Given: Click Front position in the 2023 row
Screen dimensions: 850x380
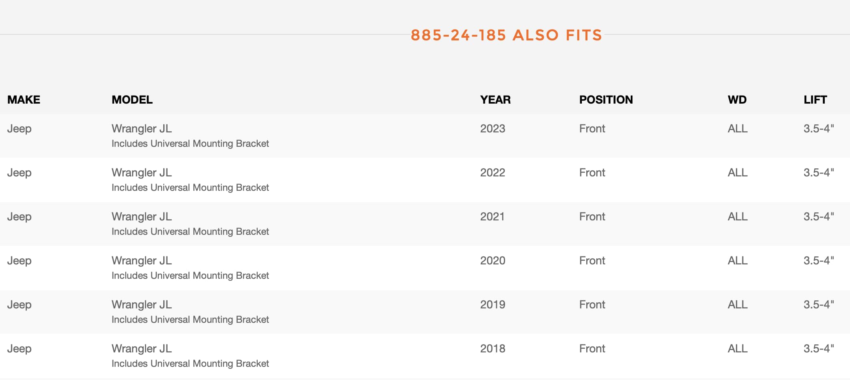Looking at the screenshot, I should click(x=592, y=129).
